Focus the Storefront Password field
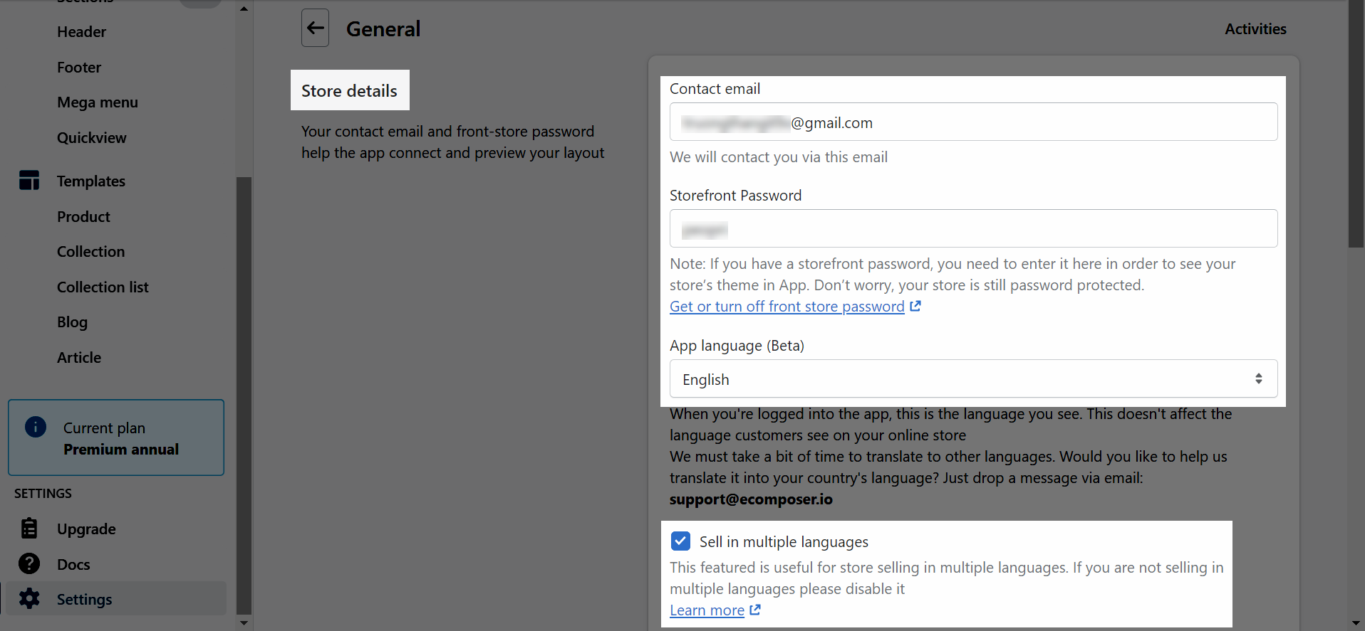Image resolution: width=1365 pixels, height=631 pixels. [x=973, y=228]
